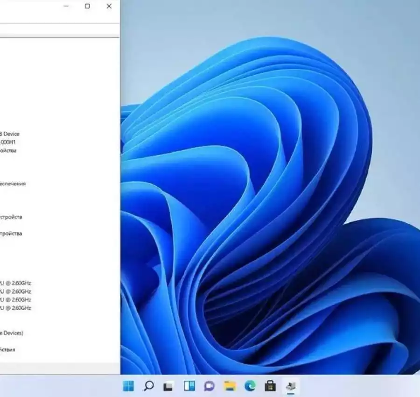420x397 pixels.
Task: Open File Explorer folder icon
Action: point(230,386)
